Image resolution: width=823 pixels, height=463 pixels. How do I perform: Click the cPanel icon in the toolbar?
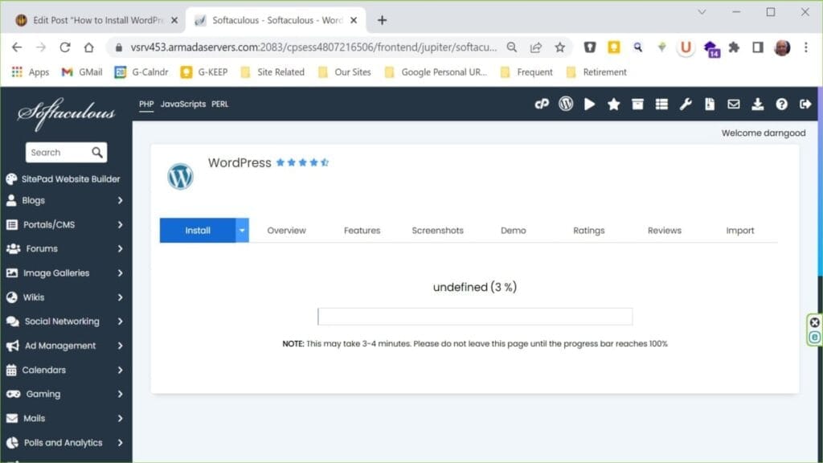point(542,104)
